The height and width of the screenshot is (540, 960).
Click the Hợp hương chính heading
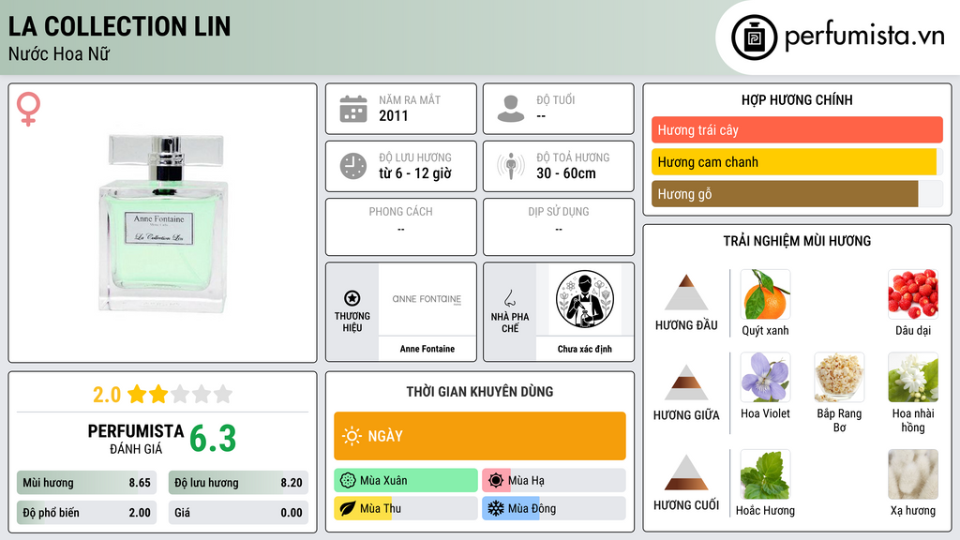tap(797, 99)
